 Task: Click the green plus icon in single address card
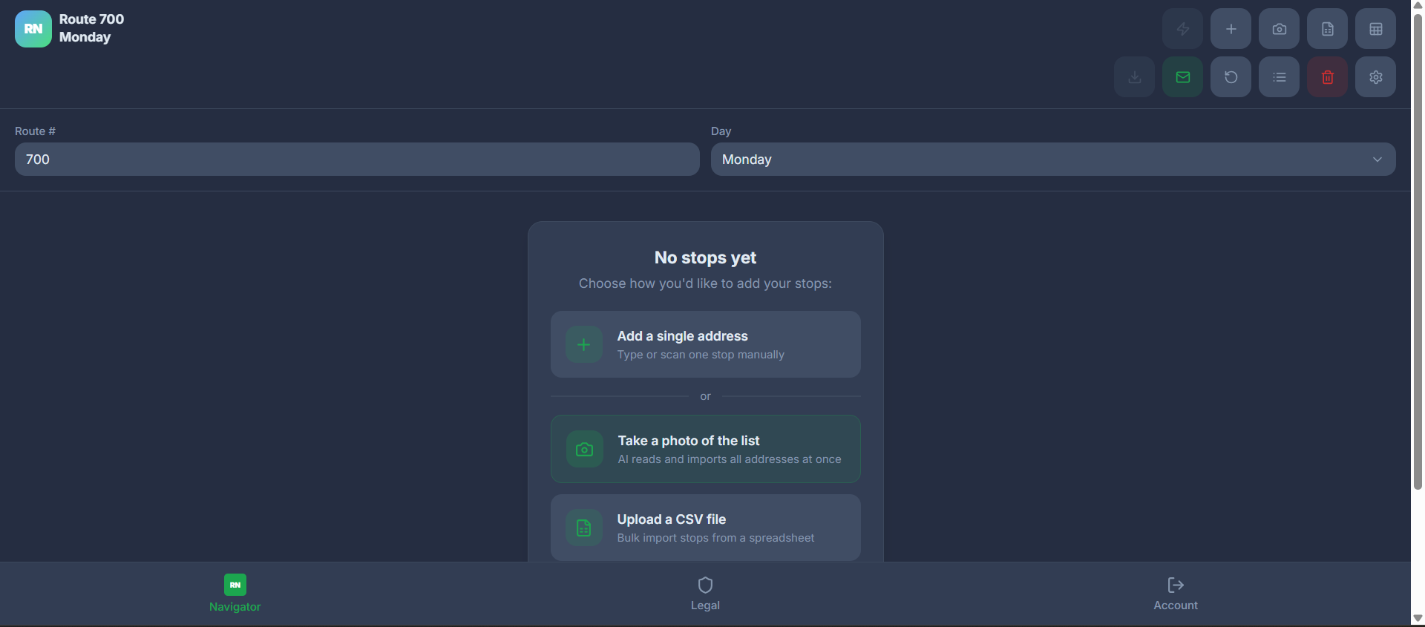(x=584, y=344)
